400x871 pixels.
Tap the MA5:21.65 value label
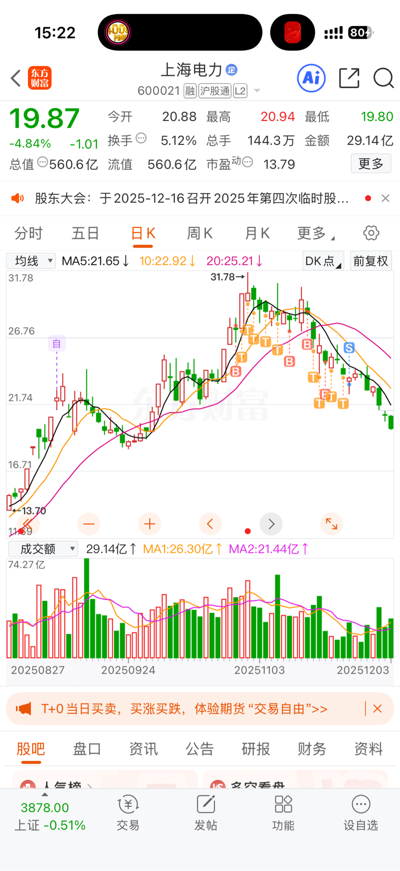tap(95, 261)
